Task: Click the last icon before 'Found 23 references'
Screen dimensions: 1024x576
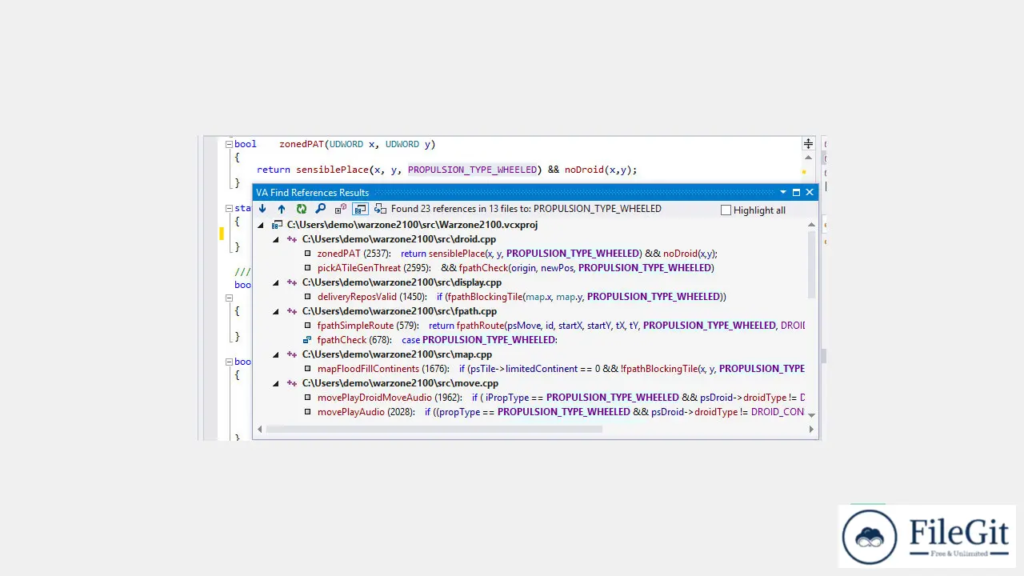Action: [x=380, y=209]
